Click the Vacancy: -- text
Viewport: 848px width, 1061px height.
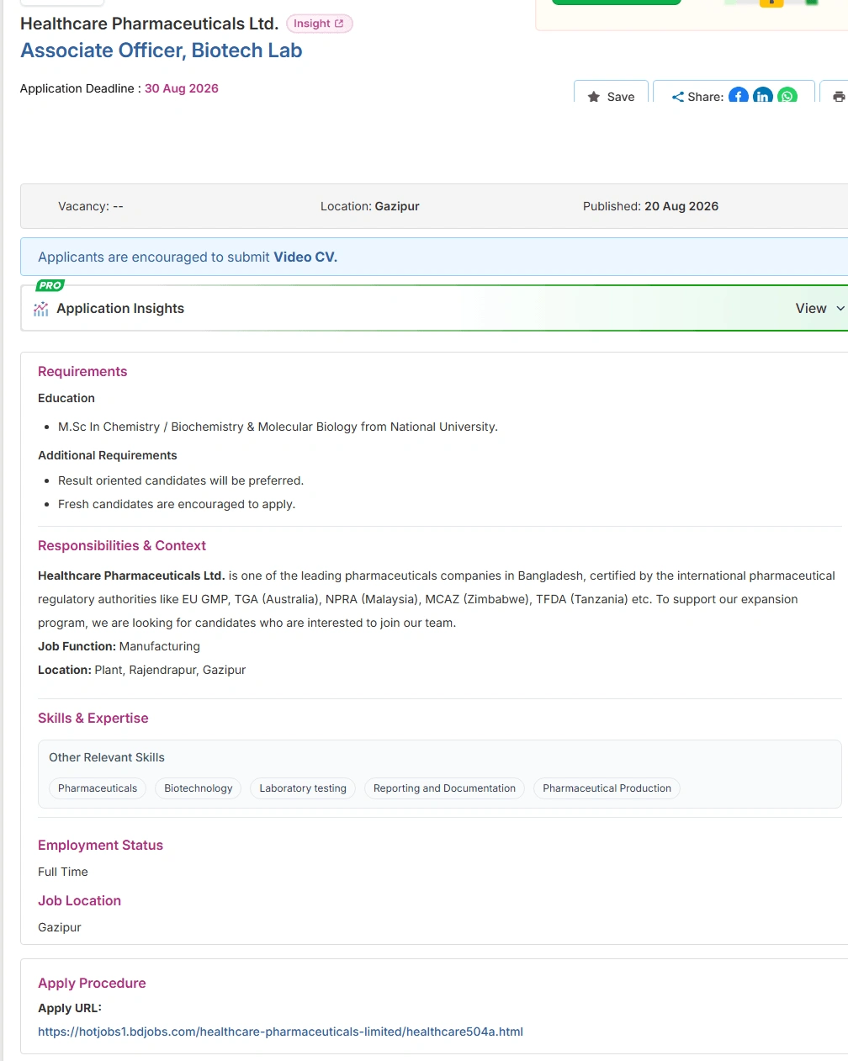point(91,206)
